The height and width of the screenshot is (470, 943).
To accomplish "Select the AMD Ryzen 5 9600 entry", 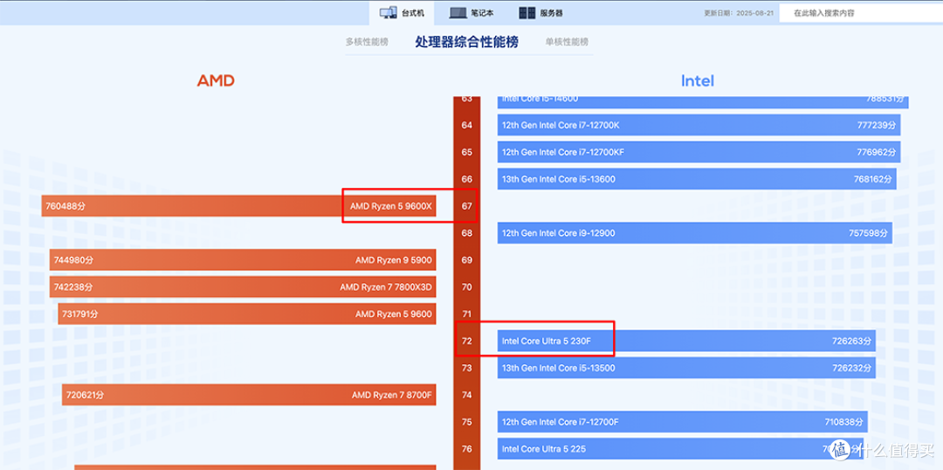I will (x=246, y=314).
